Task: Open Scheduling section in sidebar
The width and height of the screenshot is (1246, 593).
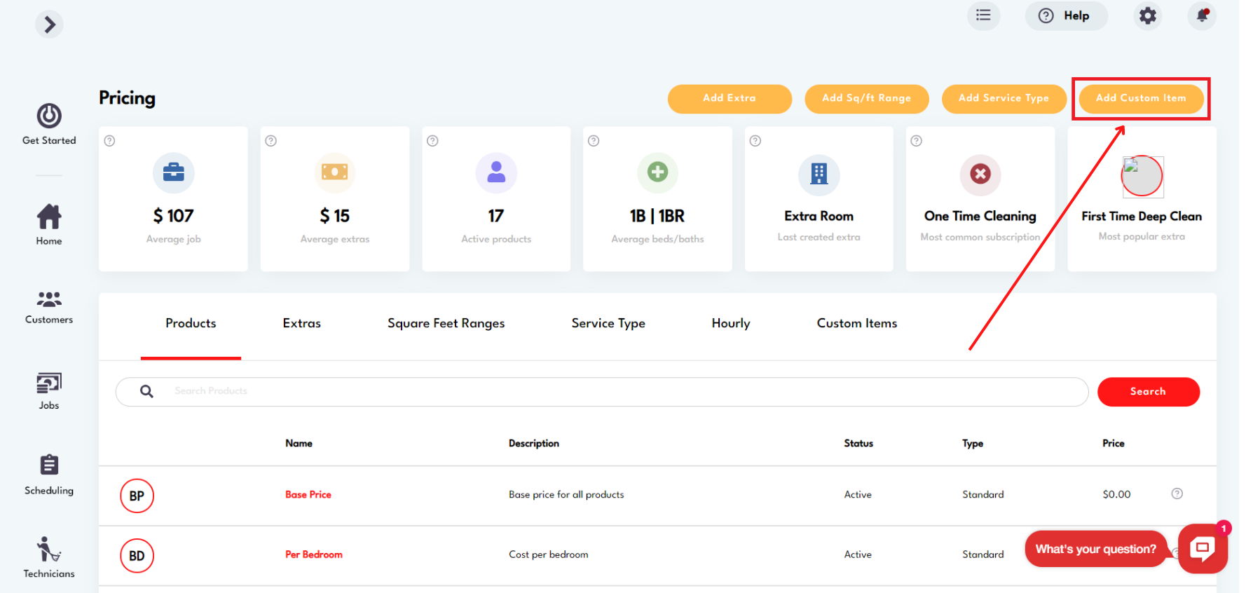Action: [49, 475]
